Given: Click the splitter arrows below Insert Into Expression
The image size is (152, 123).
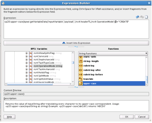Looking at the screenshot, I should tap(76, 47).
